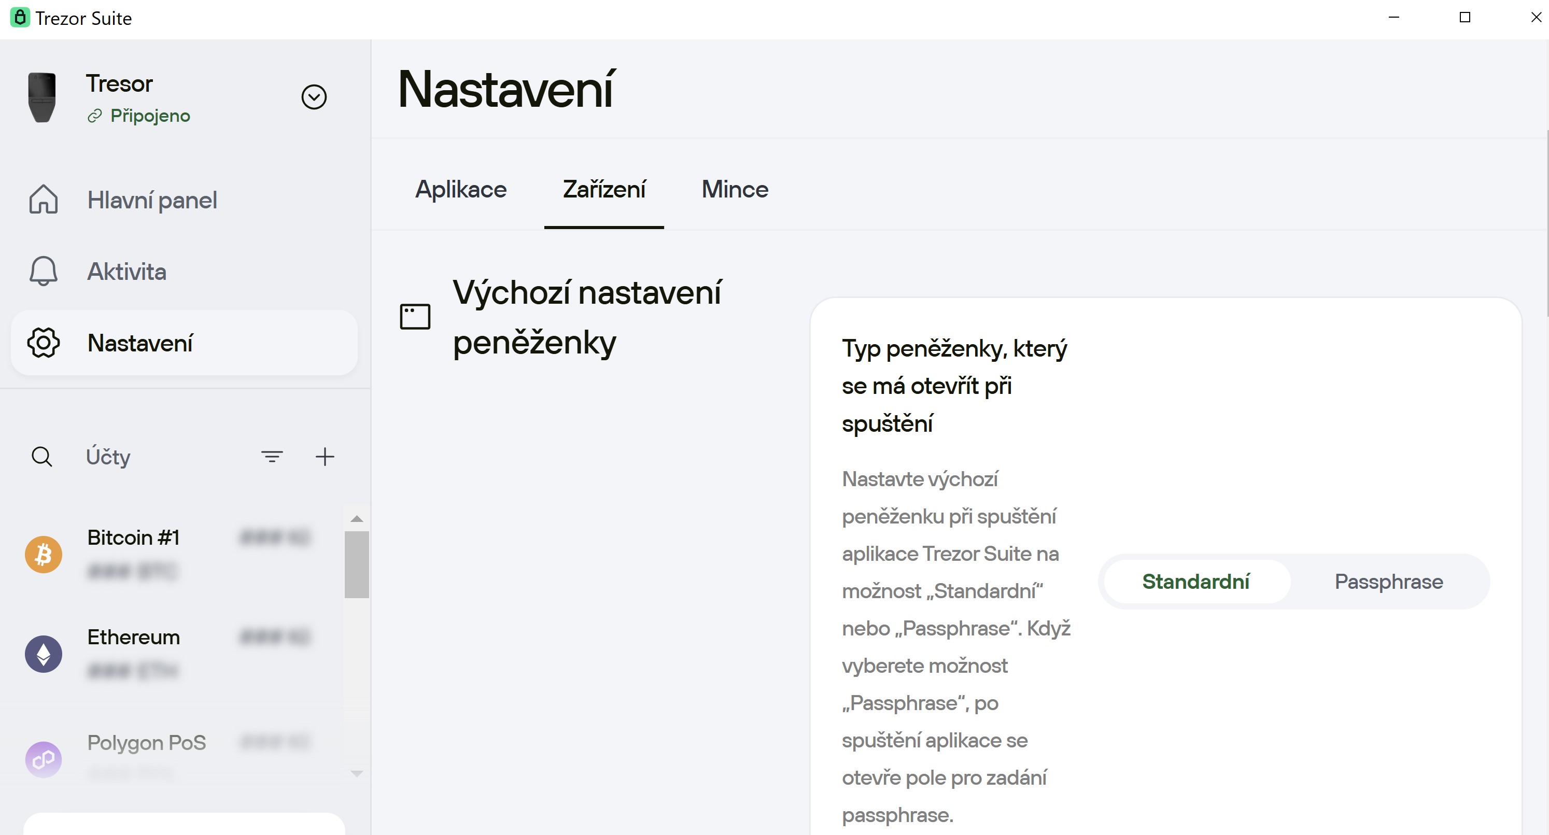
Task: Expand the Tresor device menu chevron
Action: (x=315, y=97)
